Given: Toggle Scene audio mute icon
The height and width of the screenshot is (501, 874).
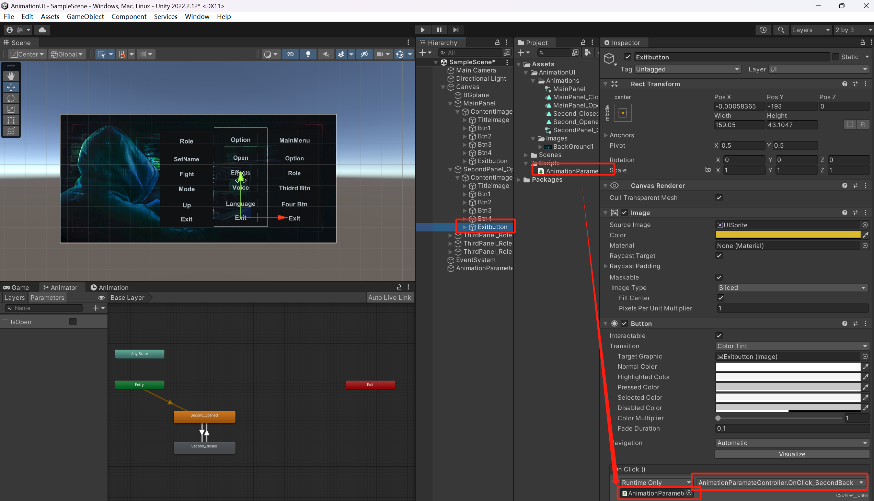Looking at the screenshot, I should pyautogui.click(x=326, y=54).
